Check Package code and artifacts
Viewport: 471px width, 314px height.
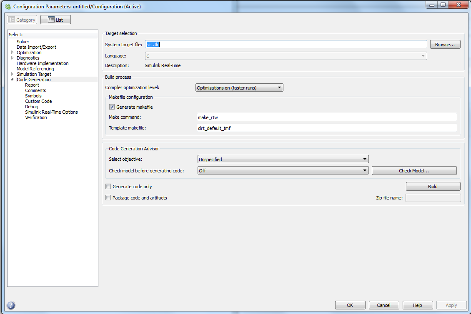point(108,198)
